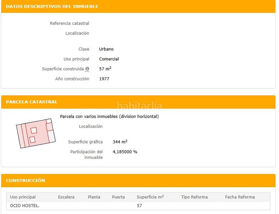Click the 4,185000 % participation value
The image size is (279, 214).
point(125,152)
